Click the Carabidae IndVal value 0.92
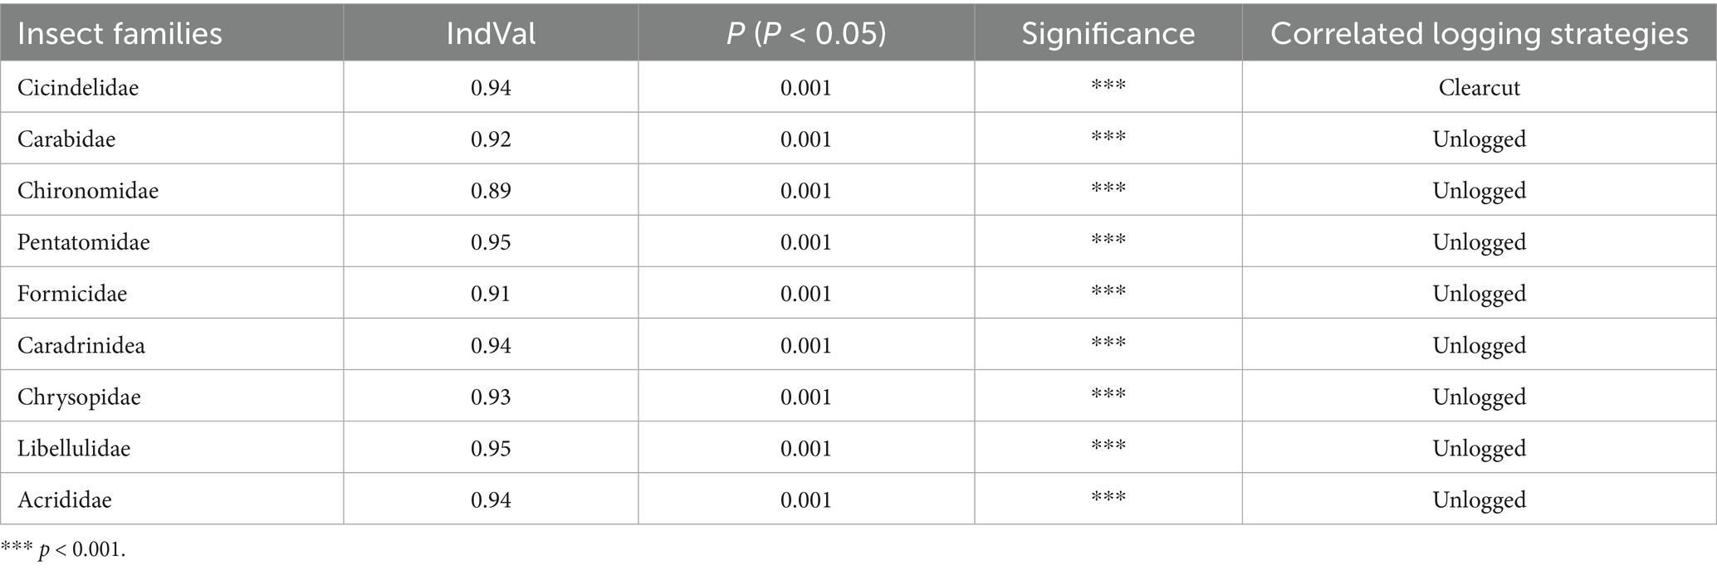Viewport: 1717px width, 570px height. [491, 139]
